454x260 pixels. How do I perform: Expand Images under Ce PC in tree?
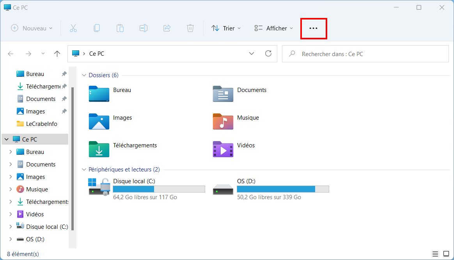(11, 177)
